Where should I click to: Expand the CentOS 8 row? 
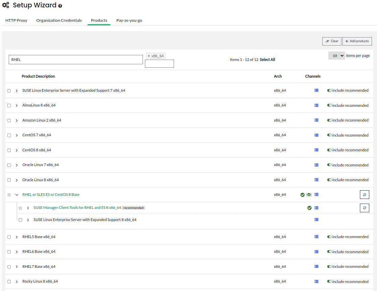click(x=16, y=150)
